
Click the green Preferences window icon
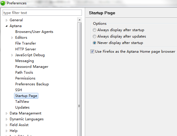[3, 3]
